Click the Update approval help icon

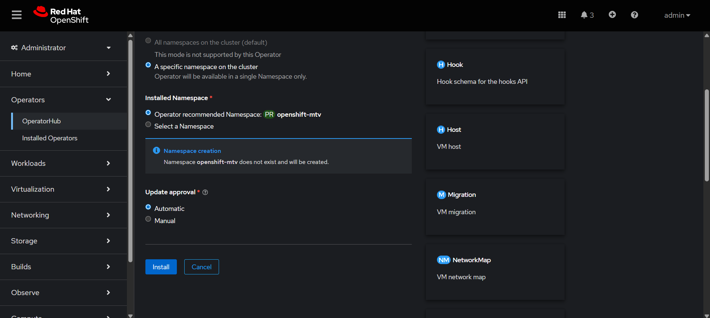(x=205, y=192)
